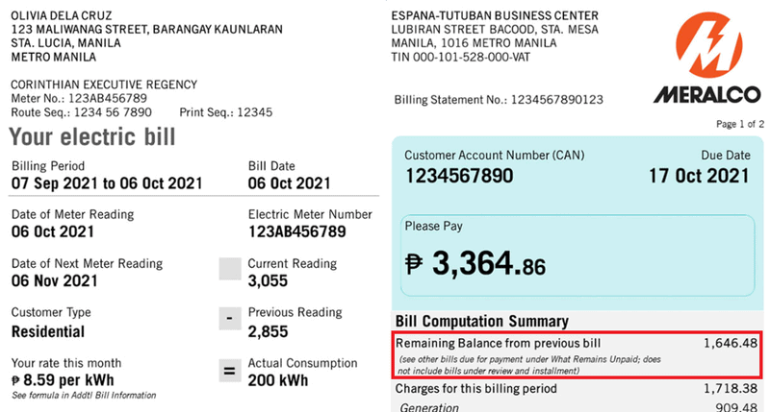Click Remaining Balance from previous bill label
This screenshot has width=770, height=412.
coord(498,344)
